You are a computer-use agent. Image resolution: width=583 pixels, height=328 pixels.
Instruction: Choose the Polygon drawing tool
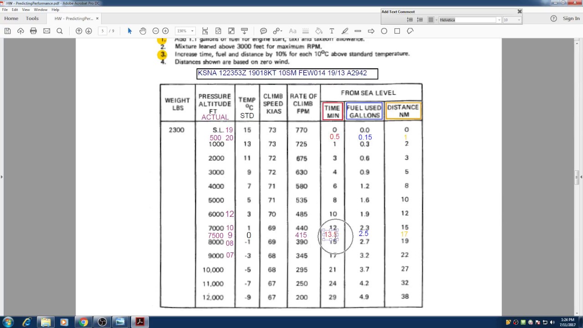click(x=410, y=31)
